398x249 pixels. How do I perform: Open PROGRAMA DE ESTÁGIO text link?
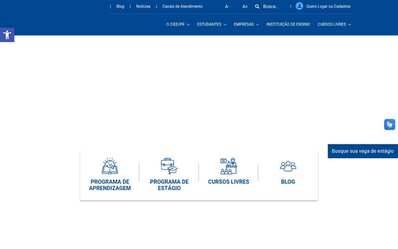point(169,185)
